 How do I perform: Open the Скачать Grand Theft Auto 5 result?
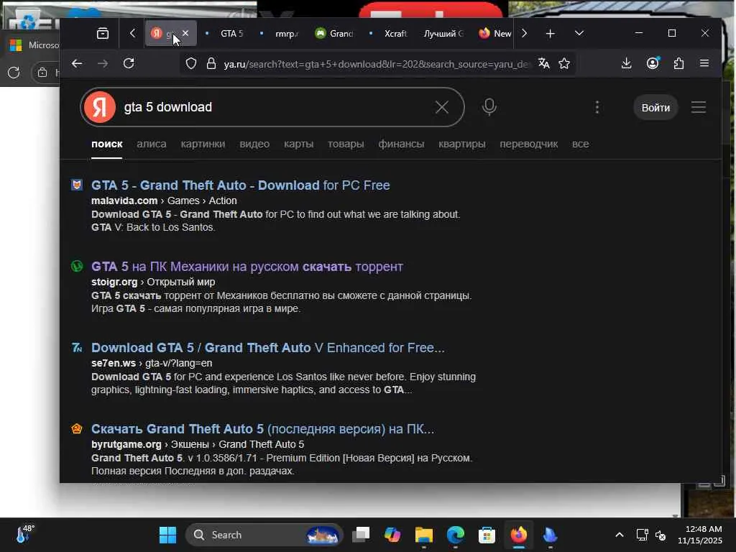tap(262, 429)
